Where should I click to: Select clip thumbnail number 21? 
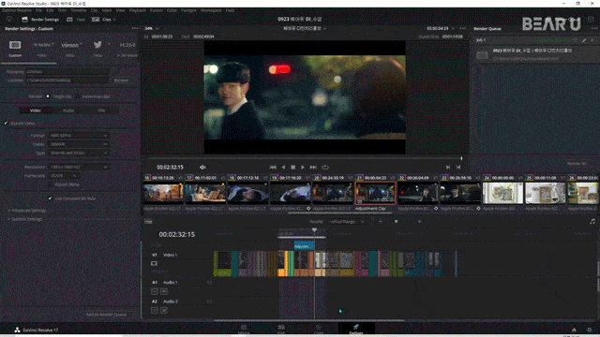click(x=375, y=193)
